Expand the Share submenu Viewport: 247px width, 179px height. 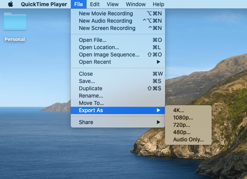click(118, 122)
